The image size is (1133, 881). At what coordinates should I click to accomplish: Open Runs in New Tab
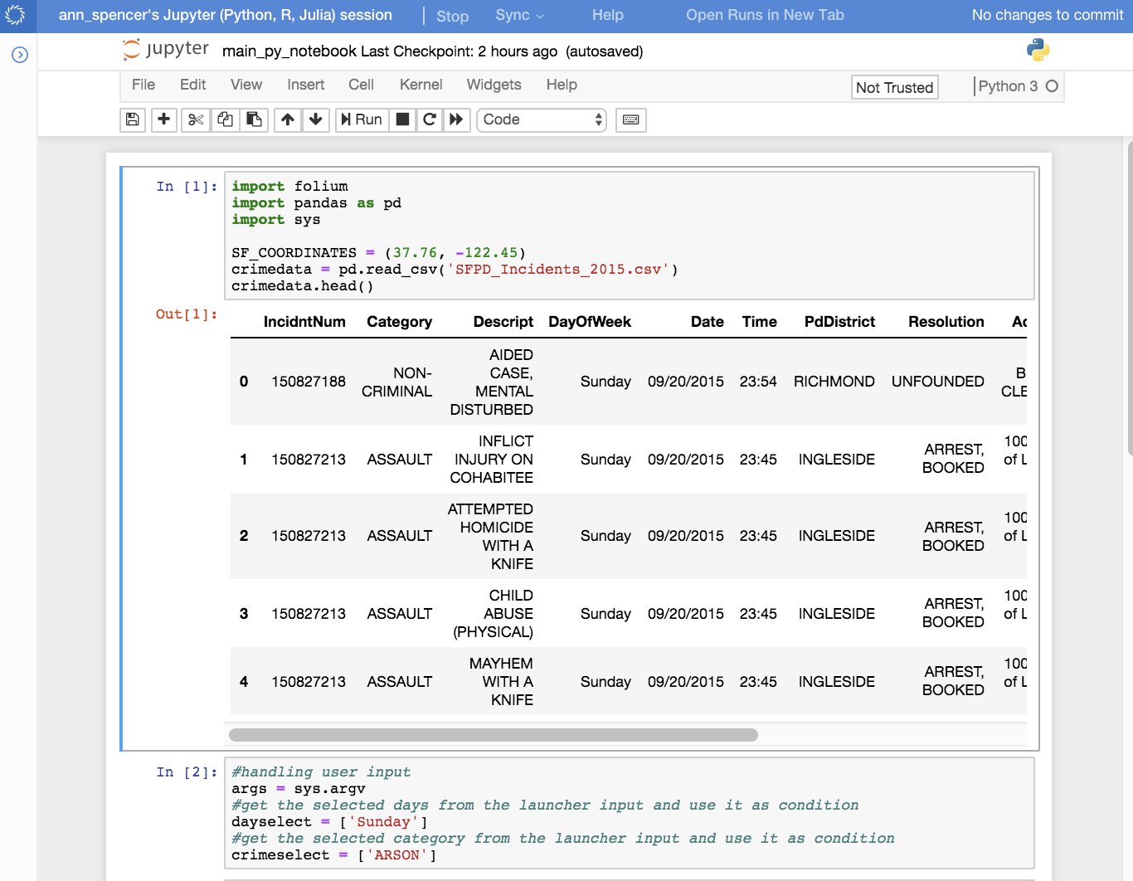764,15
